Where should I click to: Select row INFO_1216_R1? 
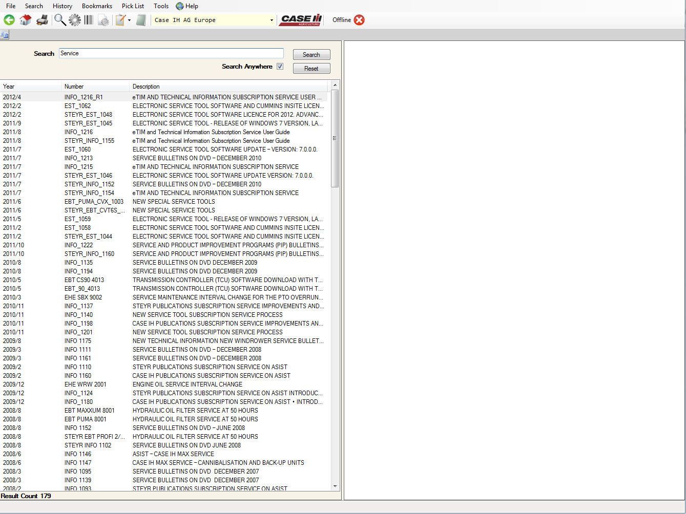(x=164, y=97)
